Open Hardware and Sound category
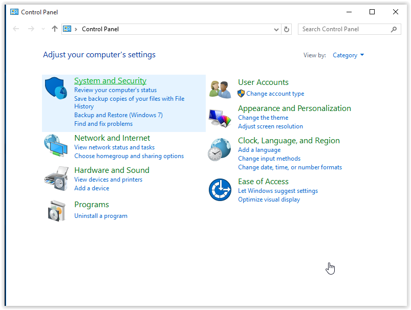 coord(112,170)
